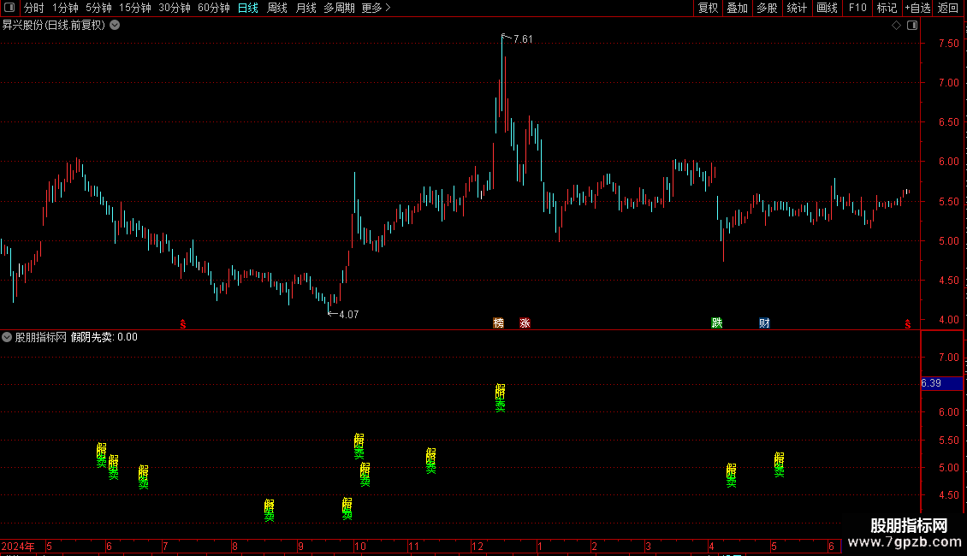This screenshot has width=967, height=556.
Task: Click the 榜 event marker icon
Action: pyautogui.click(x=498, y=323)
